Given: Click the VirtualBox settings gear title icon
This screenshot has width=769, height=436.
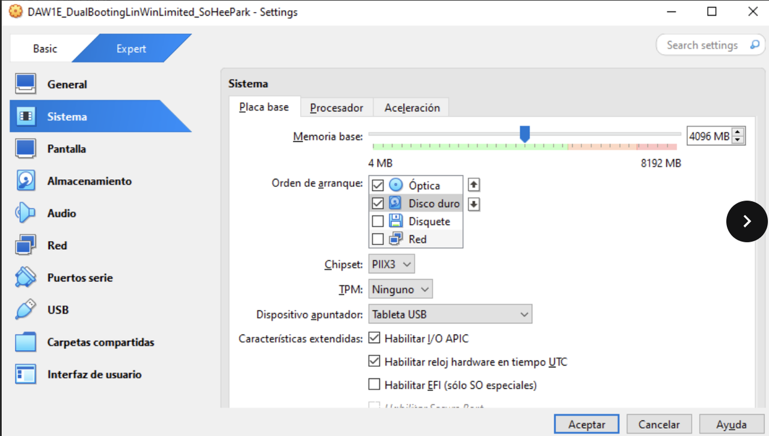Looking at the screenshot, I should (15, 11).
